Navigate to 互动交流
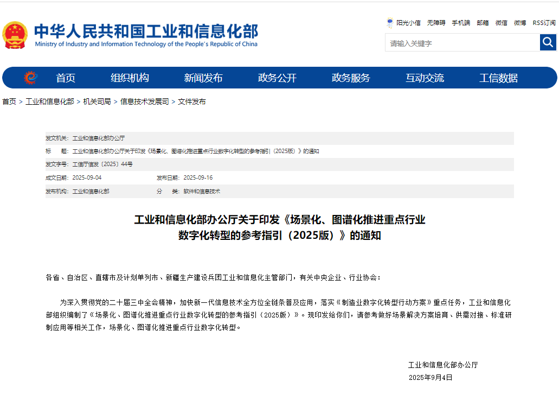559x400 pixels. (425, 78)
